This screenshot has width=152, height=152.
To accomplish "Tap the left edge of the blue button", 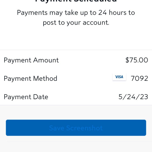I will pyautogui.click(x=7, y=128).
